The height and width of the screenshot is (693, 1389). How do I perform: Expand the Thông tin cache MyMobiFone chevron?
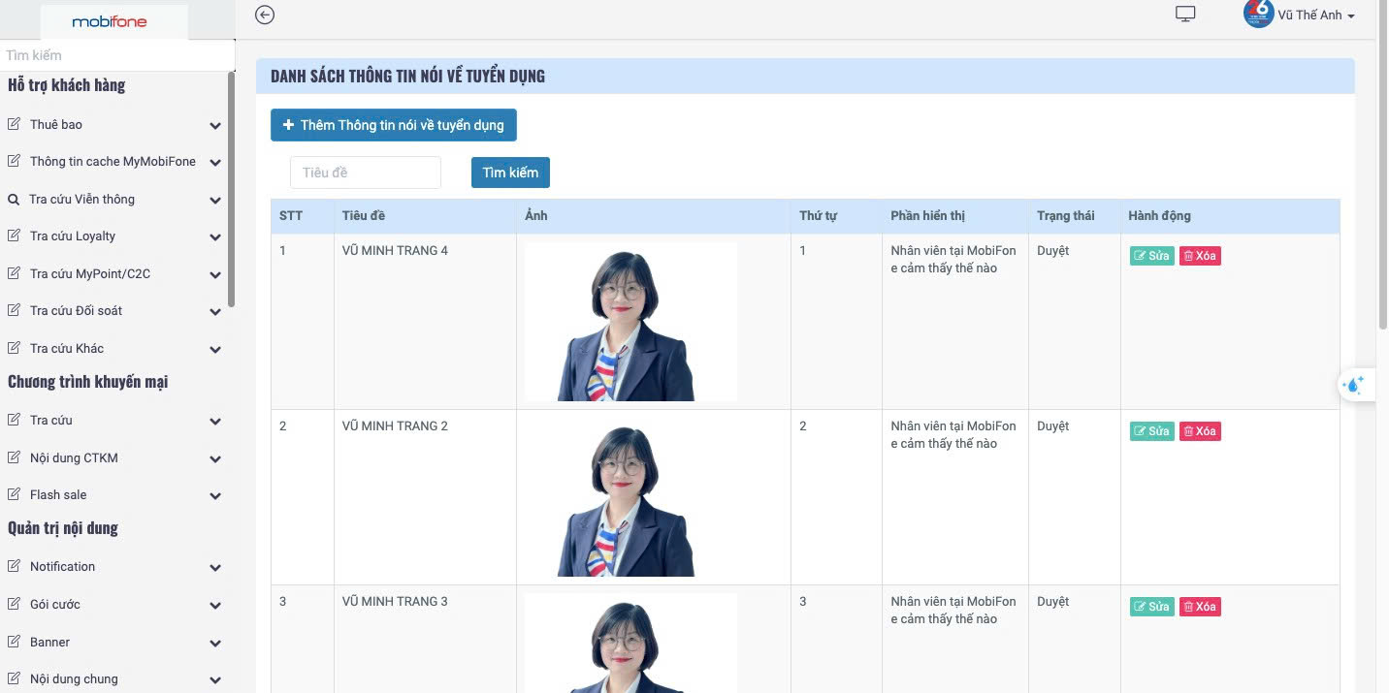pyautogui.click(x=215, y=163)
